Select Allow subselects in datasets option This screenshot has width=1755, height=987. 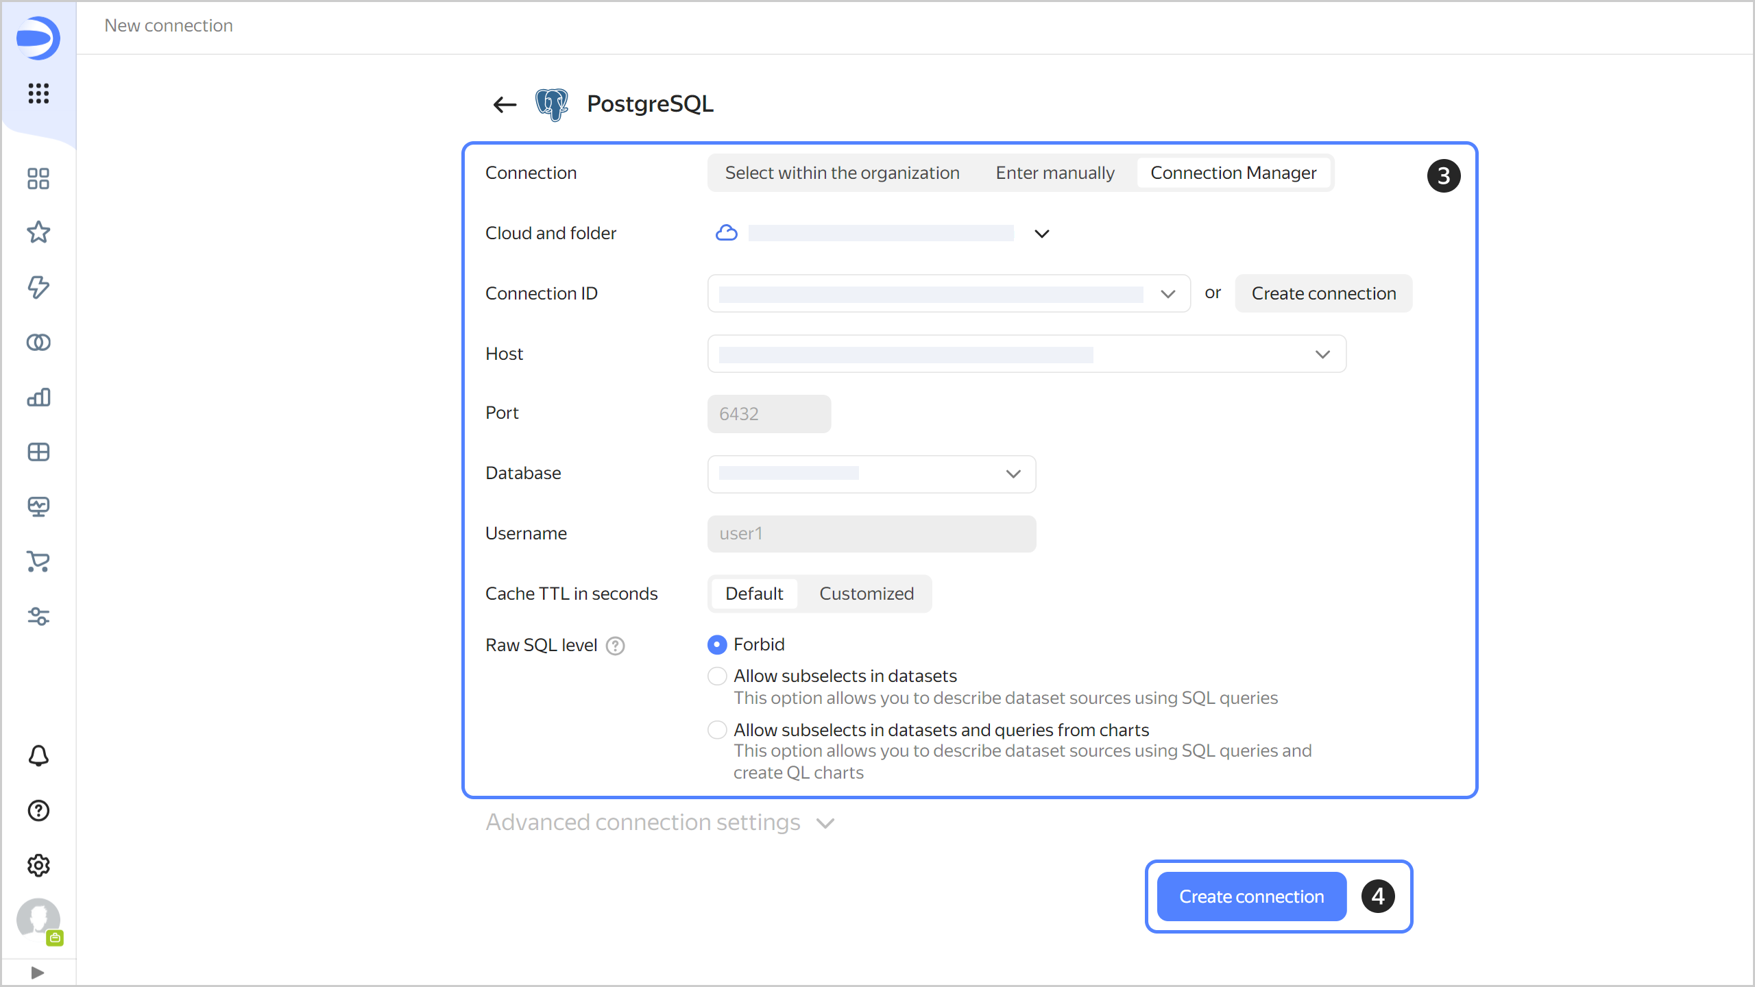[x=717, y=676]
